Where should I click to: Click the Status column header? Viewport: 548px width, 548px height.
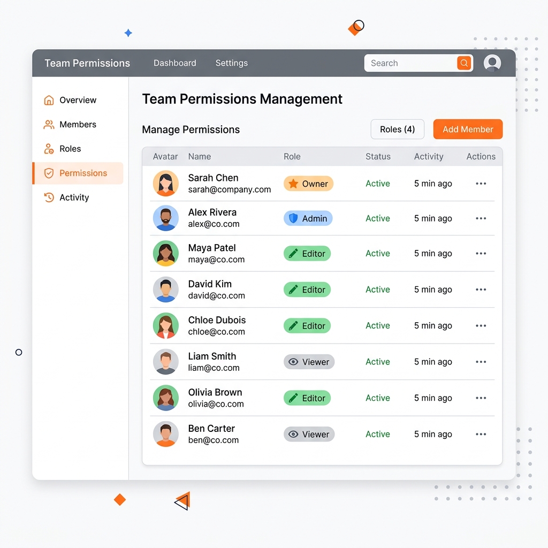tap(378, 157)
